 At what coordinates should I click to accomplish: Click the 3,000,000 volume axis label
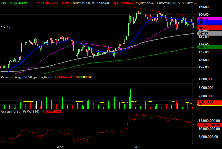point(206,88)
